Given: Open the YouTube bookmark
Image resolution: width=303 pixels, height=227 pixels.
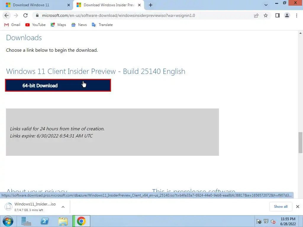Looking at the screenshot, I should click(x=36, y=25).
